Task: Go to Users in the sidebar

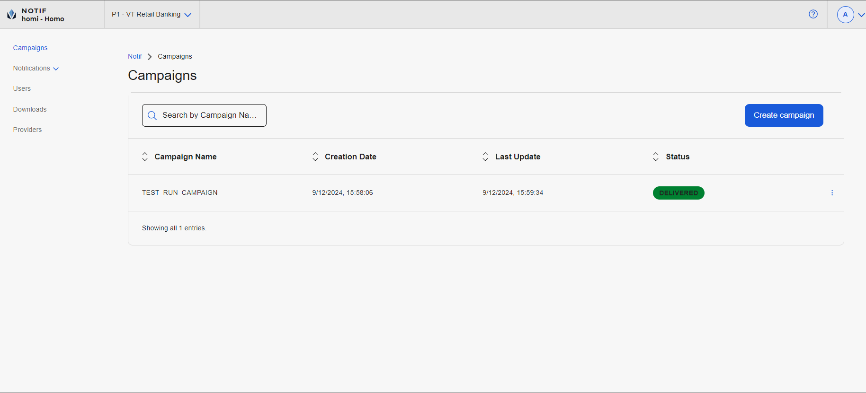Action: tap(22, 88)
